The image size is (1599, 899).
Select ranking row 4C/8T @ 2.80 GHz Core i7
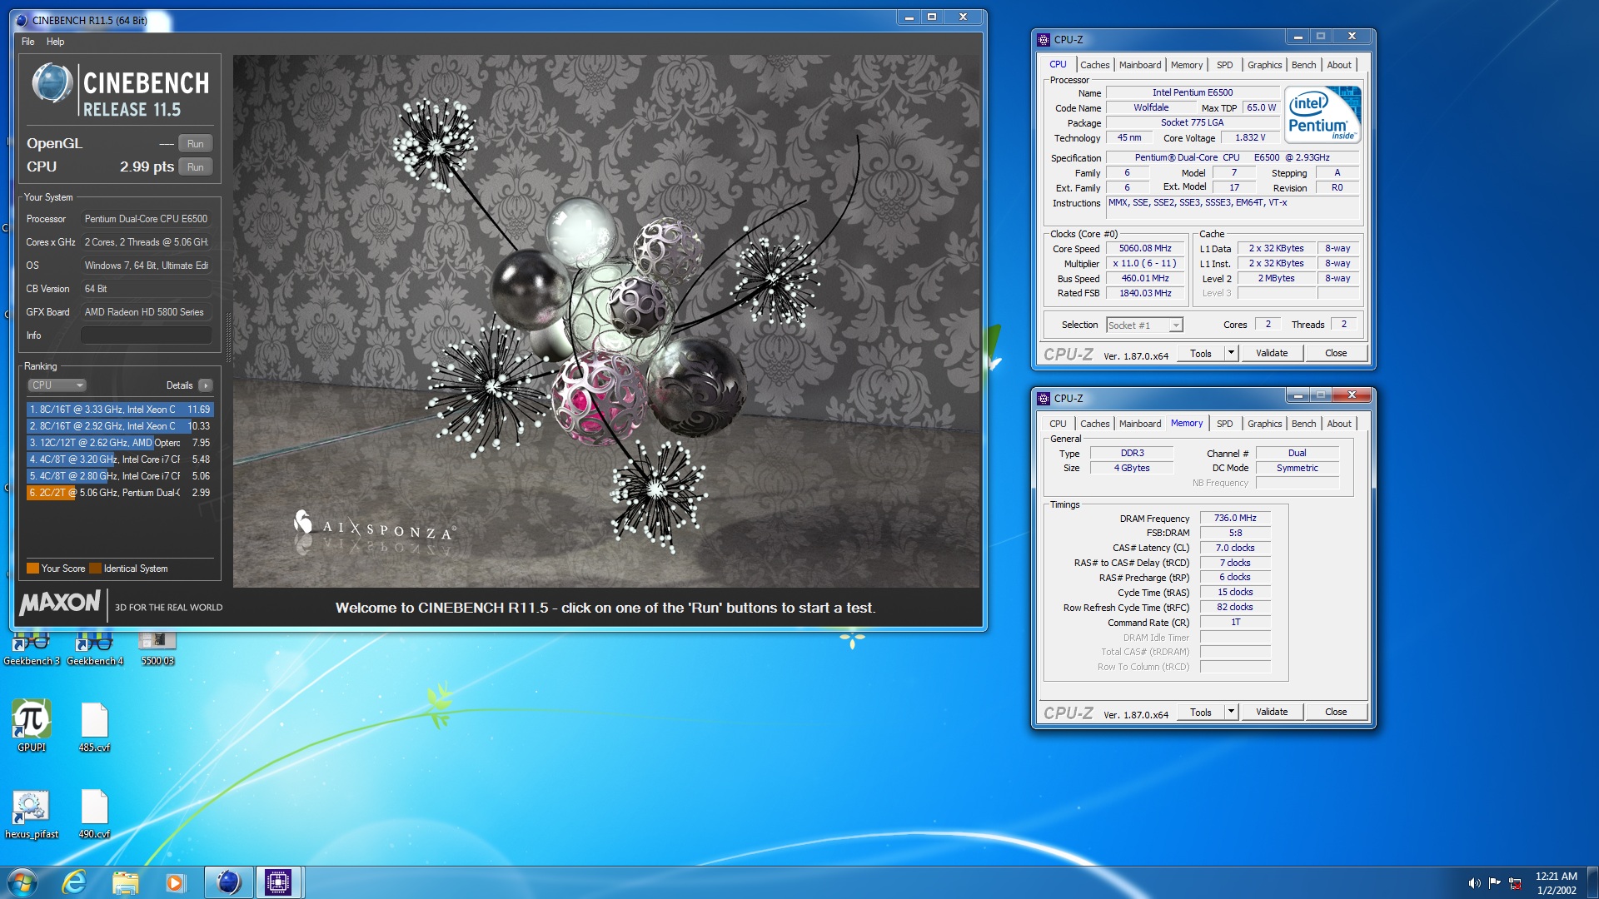(120, 476)
